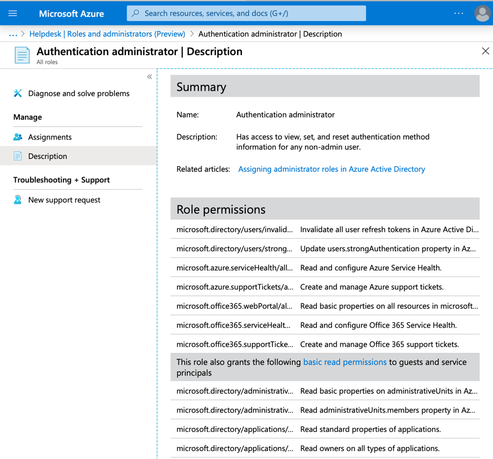The height and width of the screenshot is (459, 493).
Task: Click the Assignments people icon
Action: pos(17,137)
